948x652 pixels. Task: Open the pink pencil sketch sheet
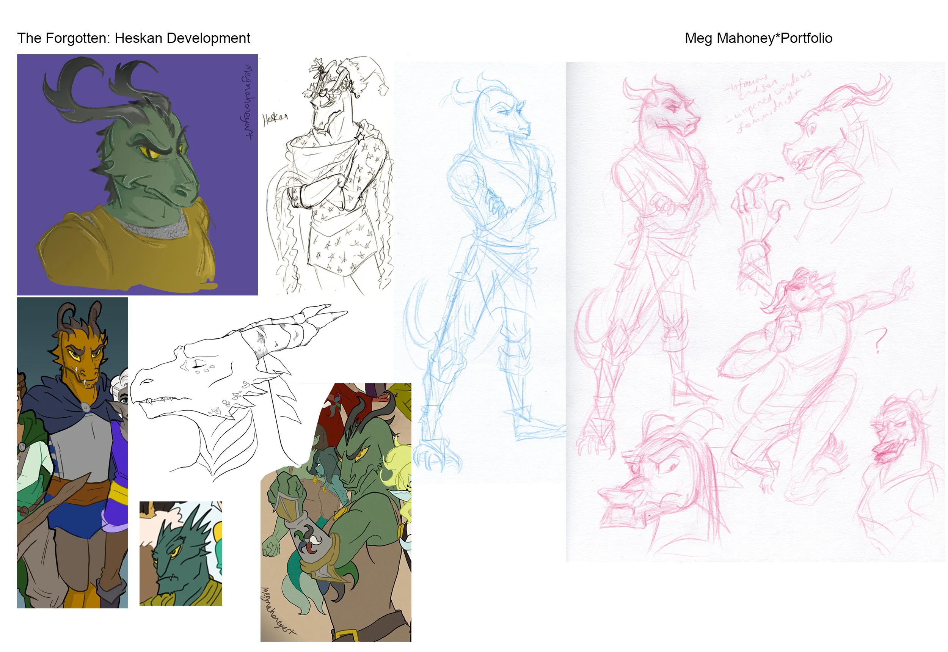coord(756,312)
